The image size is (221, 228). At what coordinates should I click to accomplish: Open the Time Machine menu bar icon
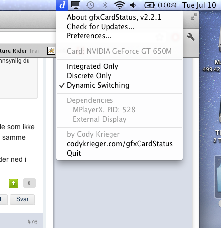point(90,5)
